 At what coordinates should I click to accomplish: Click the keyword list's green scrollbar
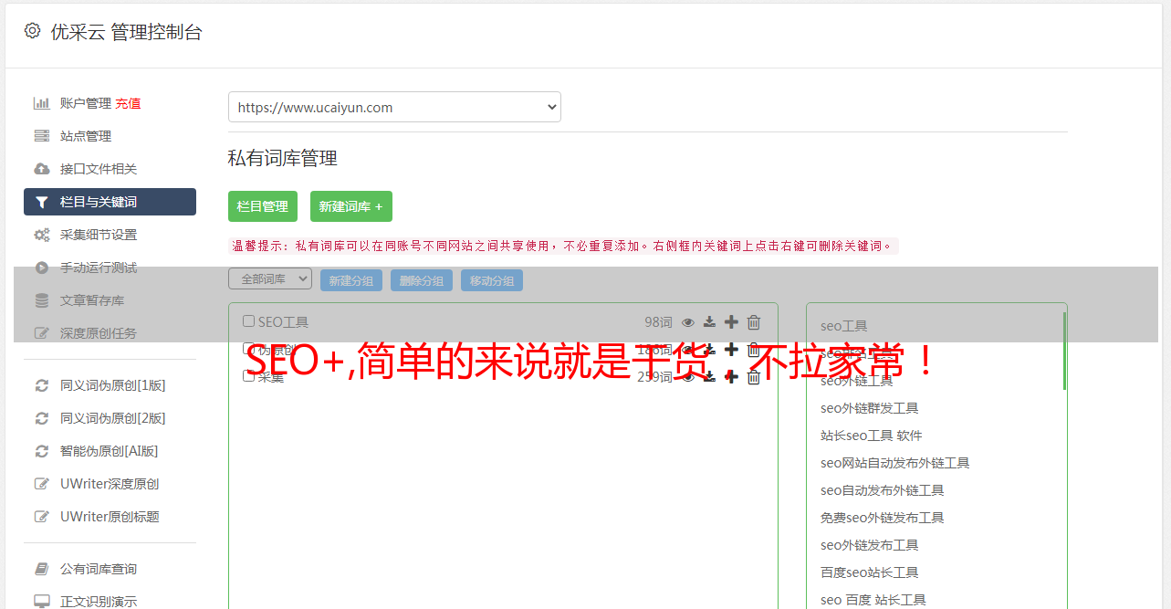[1064, 351]
